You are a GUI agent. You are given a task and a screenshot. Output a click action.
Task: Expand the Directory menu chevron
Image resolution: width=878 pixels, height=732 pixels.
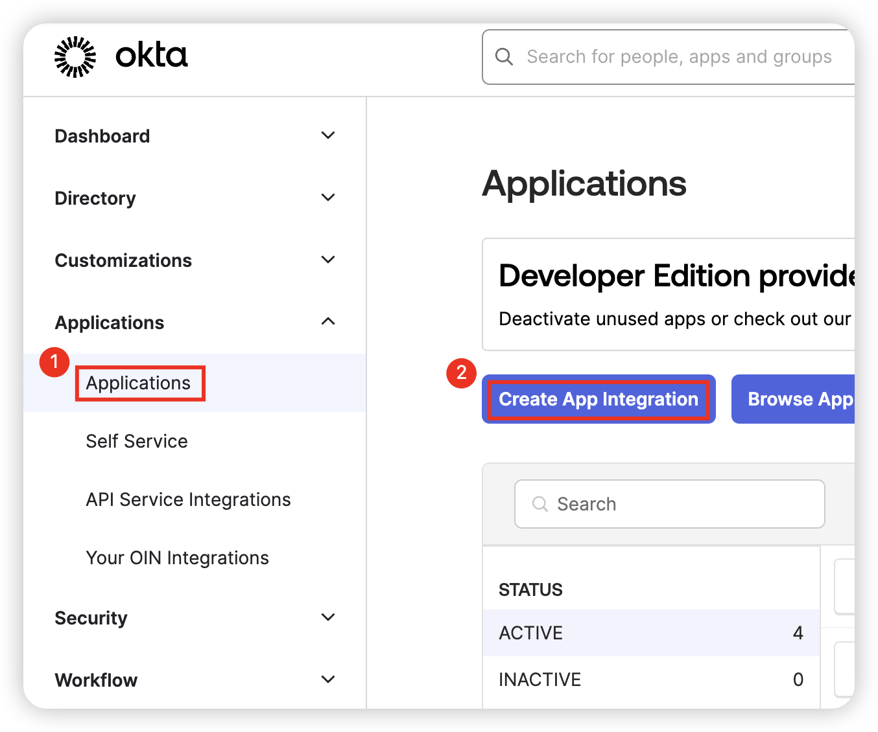click(328, 198)
